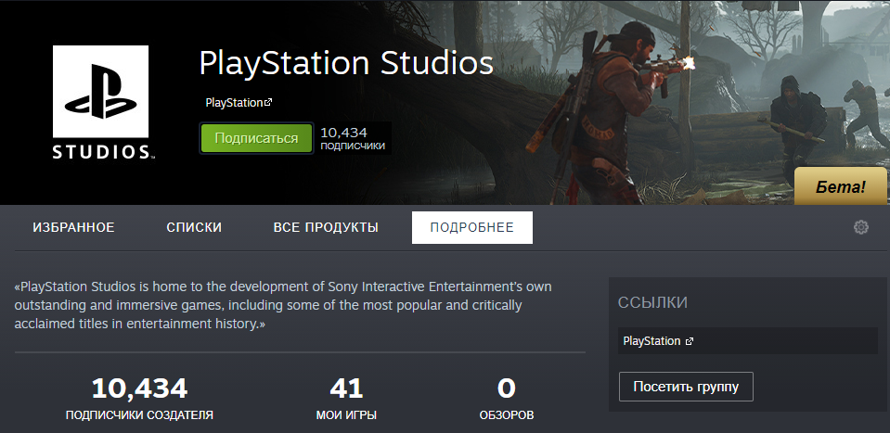This screenshot has width=890, height=433.
Task: Click the 10,434 подписчики counter near the subscribe button
Action: pos(353,139)
